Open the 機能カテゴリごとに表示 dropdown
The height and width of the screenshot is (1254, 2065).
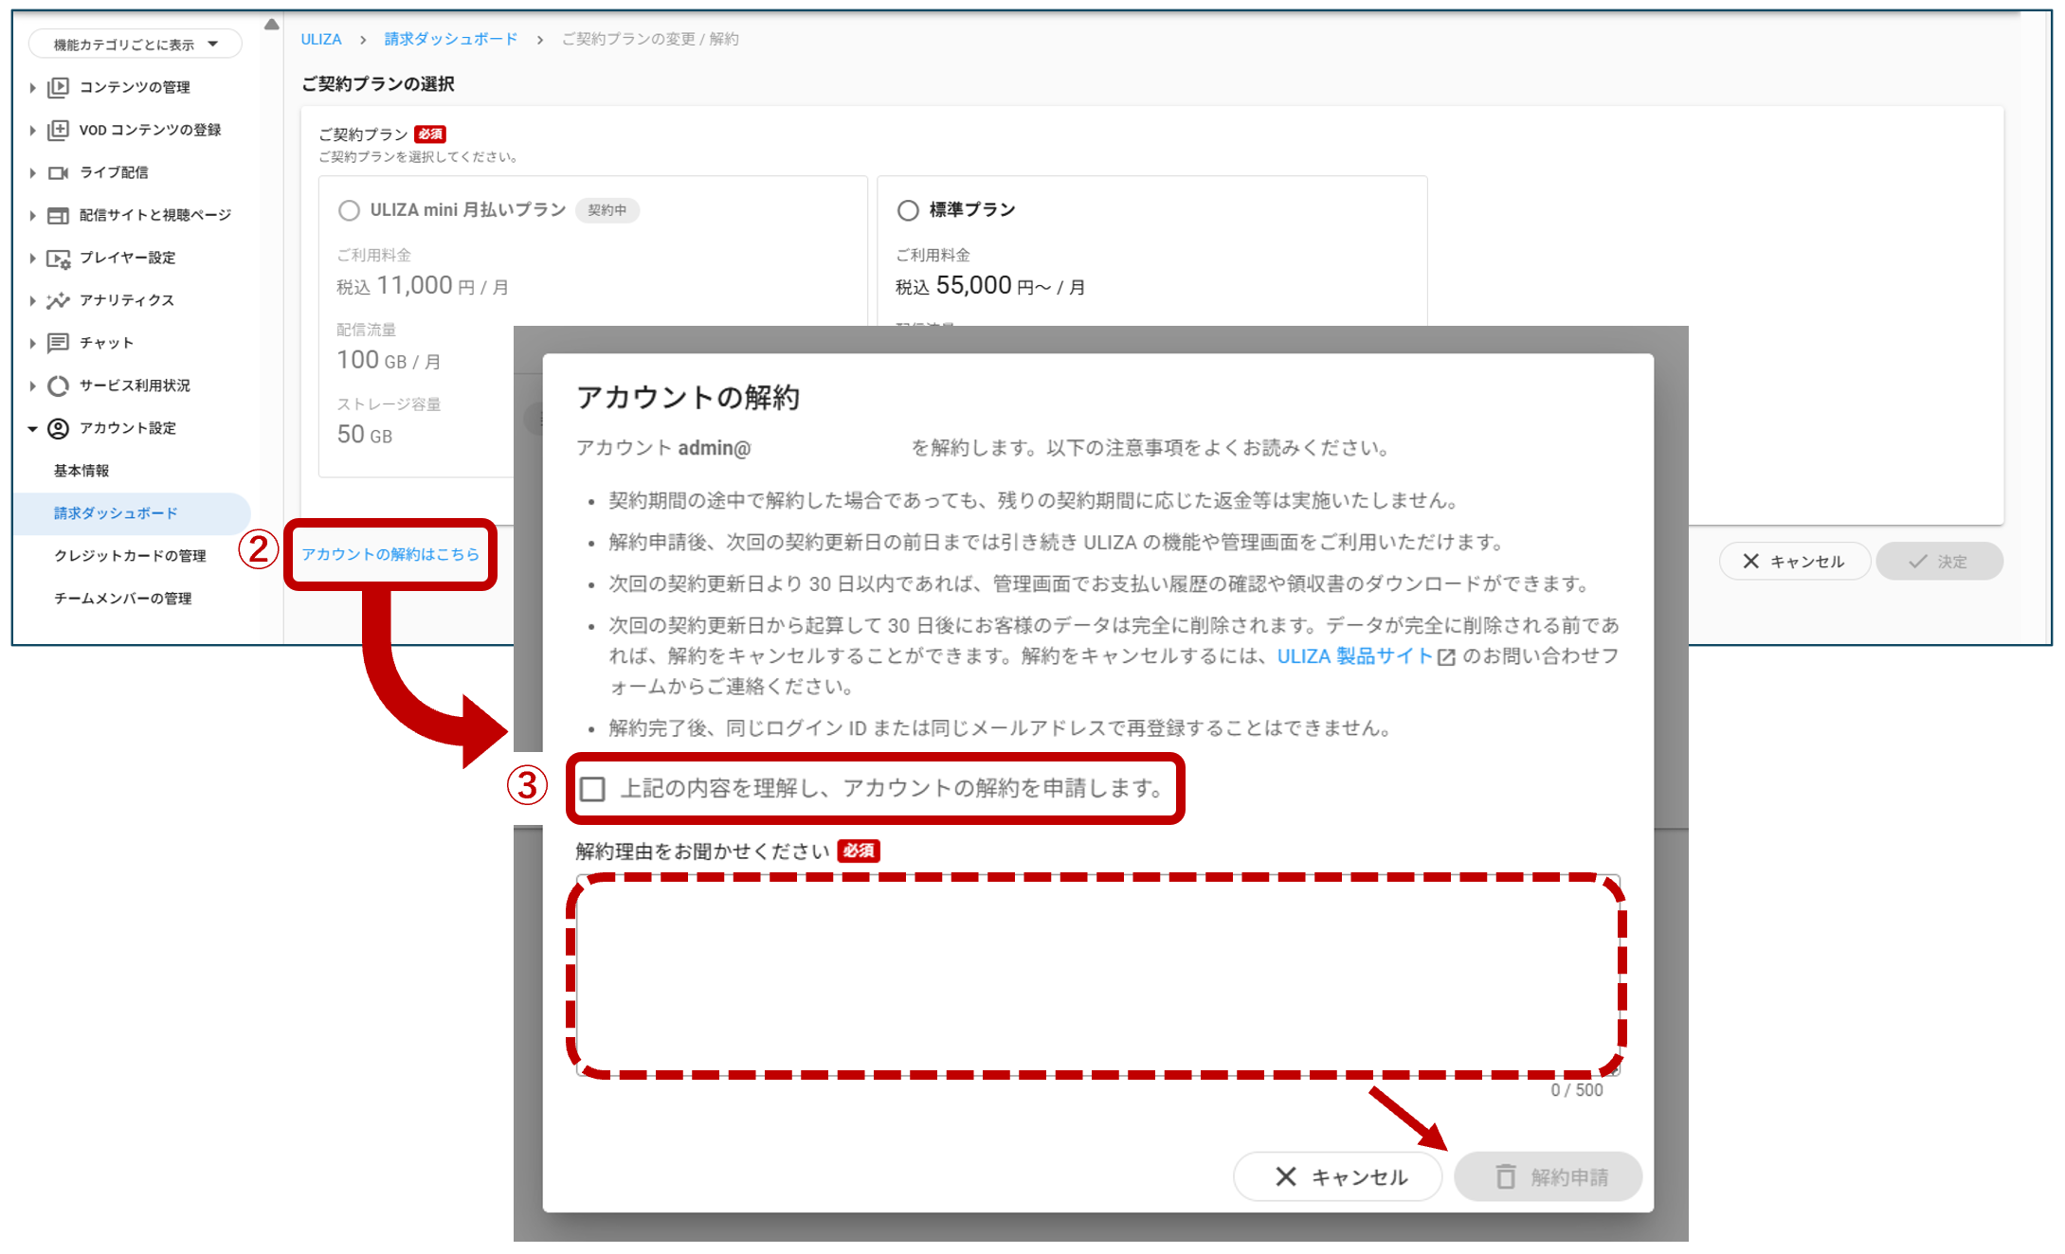tap(135, 45)
